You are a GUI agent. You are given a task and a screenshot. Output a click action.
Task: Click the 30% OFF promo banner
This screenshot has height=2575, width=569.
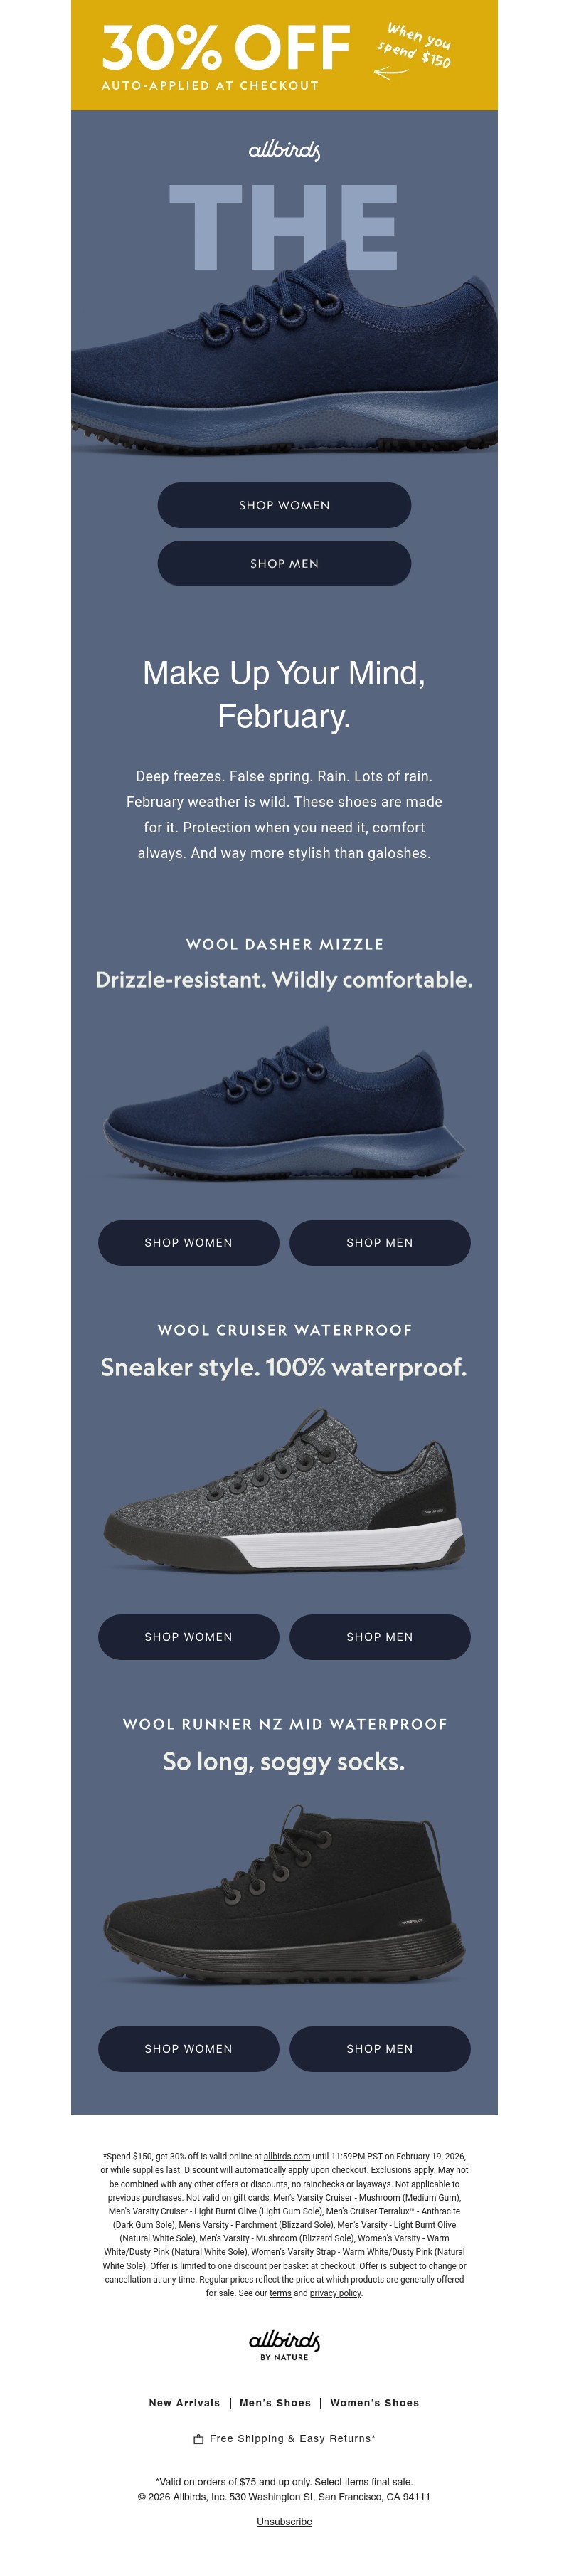(284, 55)
